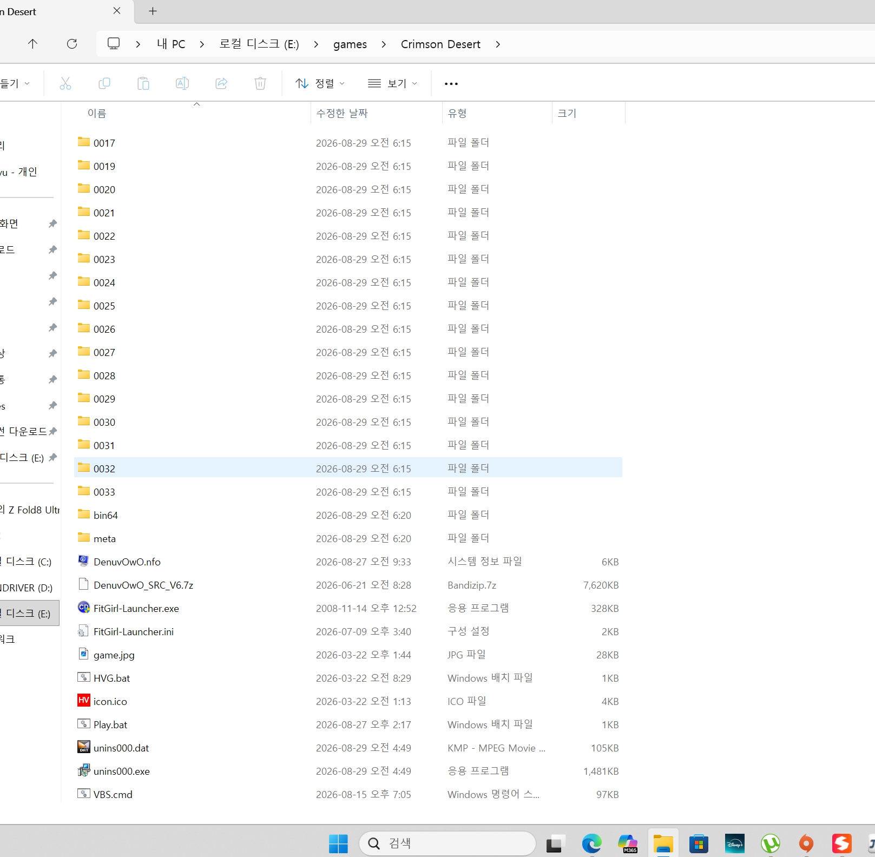This screenshot has width=875, height=857.
Task: Select the FitGirl-Launcher.exe icon
Action: 83,608
